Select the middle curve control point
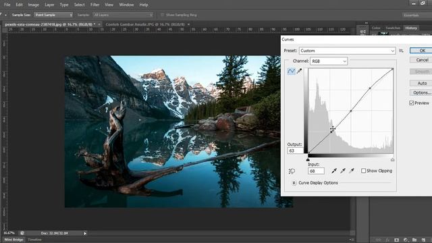432x243 pixels. pyautogui.click(x=351, y=111)
